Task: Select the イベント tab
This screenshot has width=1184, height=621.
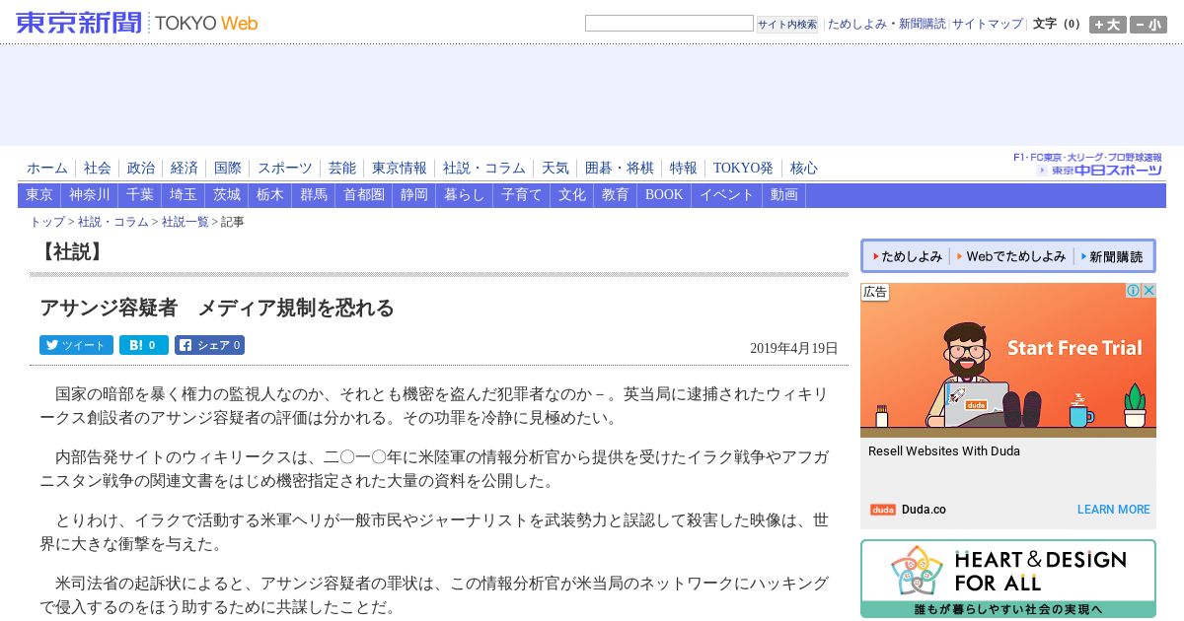Action: coord(727,195)
